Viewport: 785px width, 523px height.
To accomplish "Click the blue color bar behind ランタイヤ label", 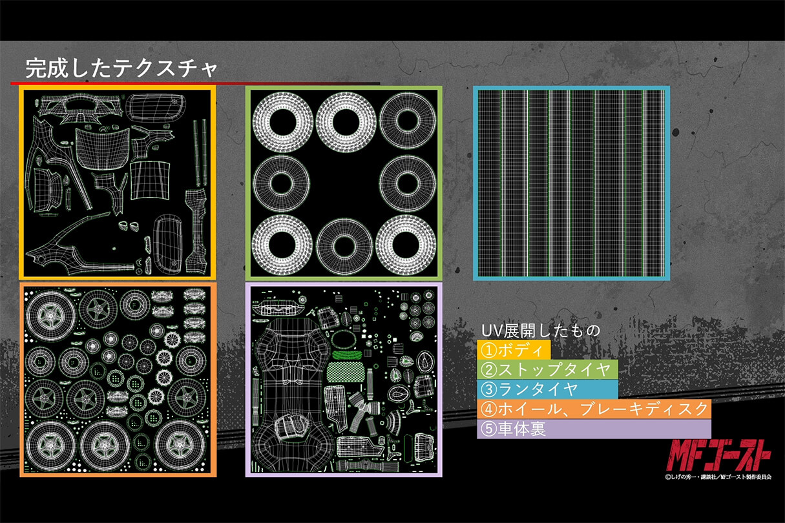I will [601, 390].
